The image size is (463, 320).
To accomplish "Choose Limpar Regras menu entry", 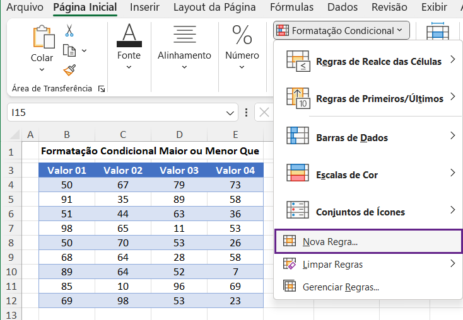I will tap(368, 265).
